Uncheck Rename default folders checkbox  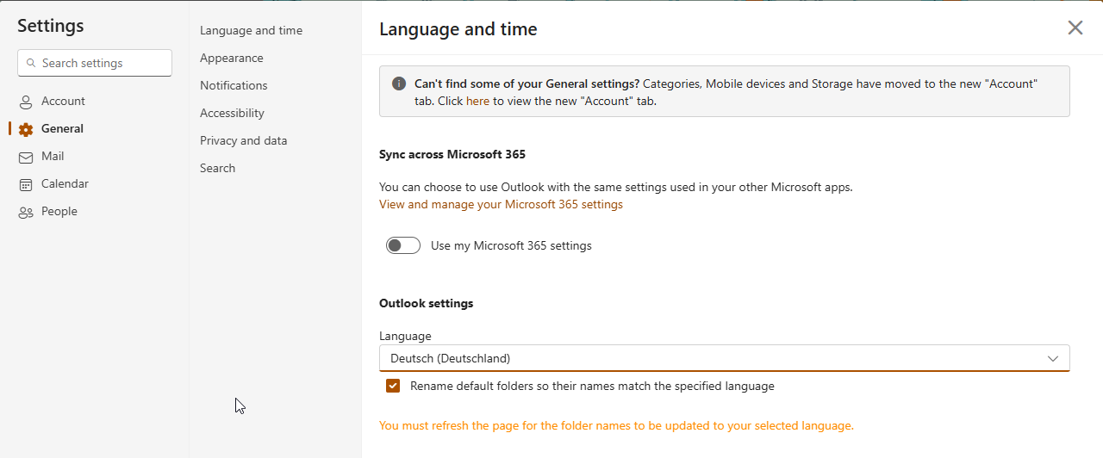(x=393, y=386)
